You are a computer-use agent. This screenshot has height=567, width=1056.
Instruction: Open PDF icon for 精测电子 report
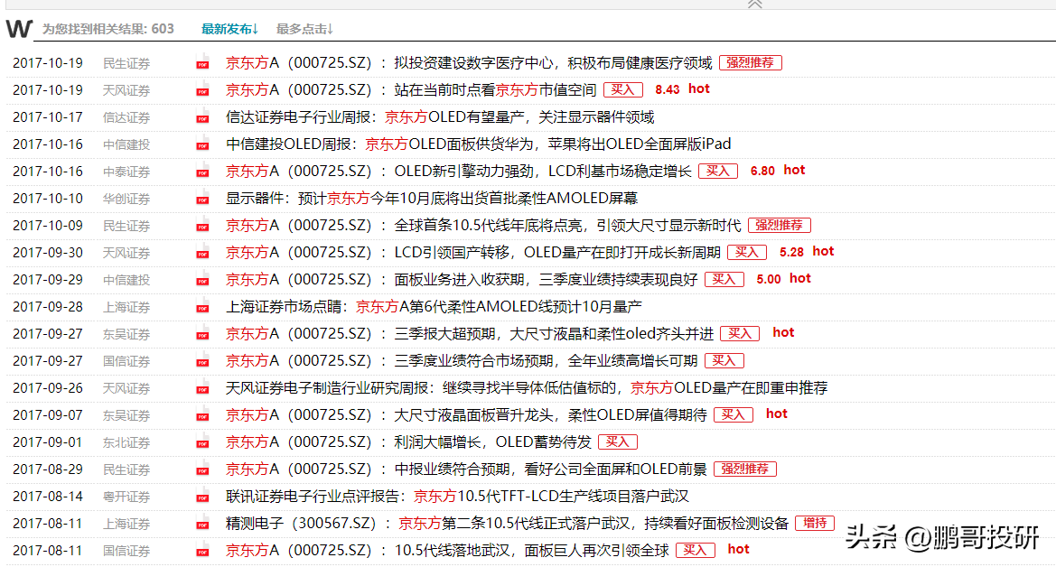[202, 524]
